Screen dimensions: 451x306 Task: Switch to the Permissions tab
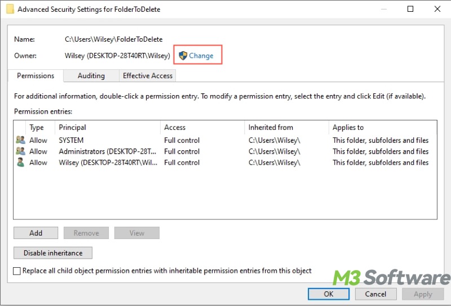[x=36, y=76]
